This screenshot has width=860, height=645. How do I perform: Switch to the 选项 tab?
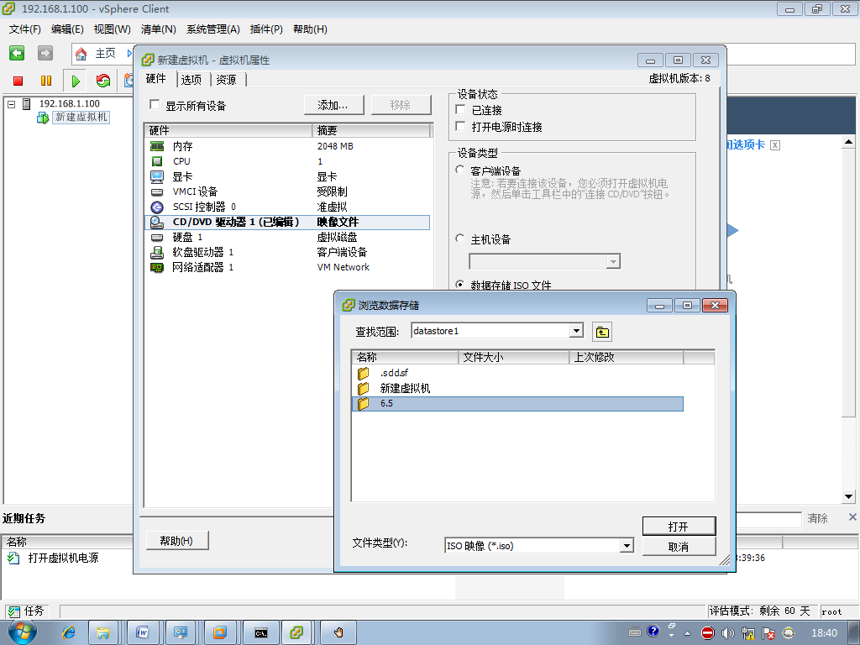pyautogui.click(x=191, y=80)
